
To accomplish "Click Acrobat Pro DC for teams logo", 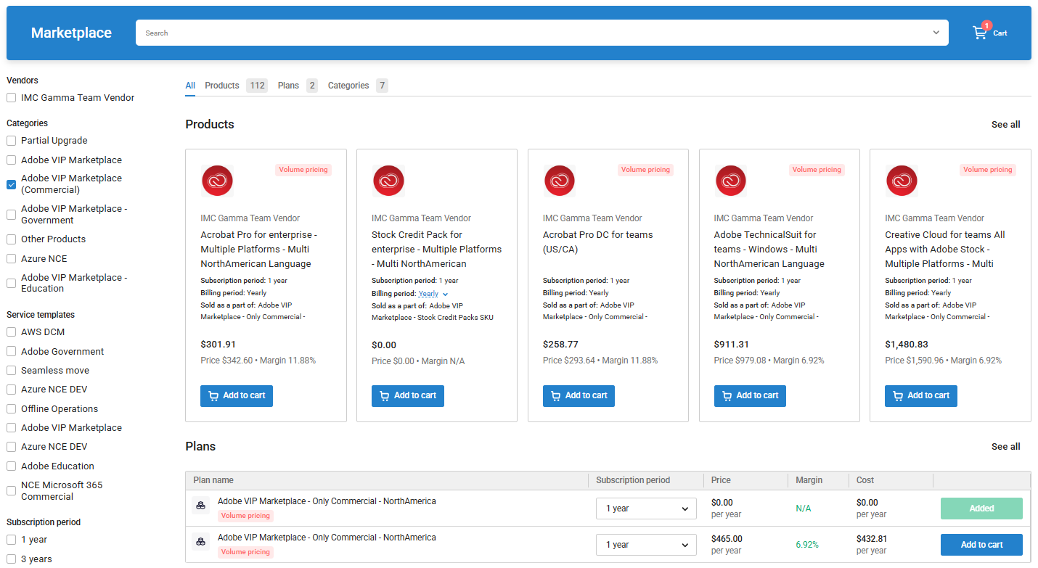I will tap(559, 181).
